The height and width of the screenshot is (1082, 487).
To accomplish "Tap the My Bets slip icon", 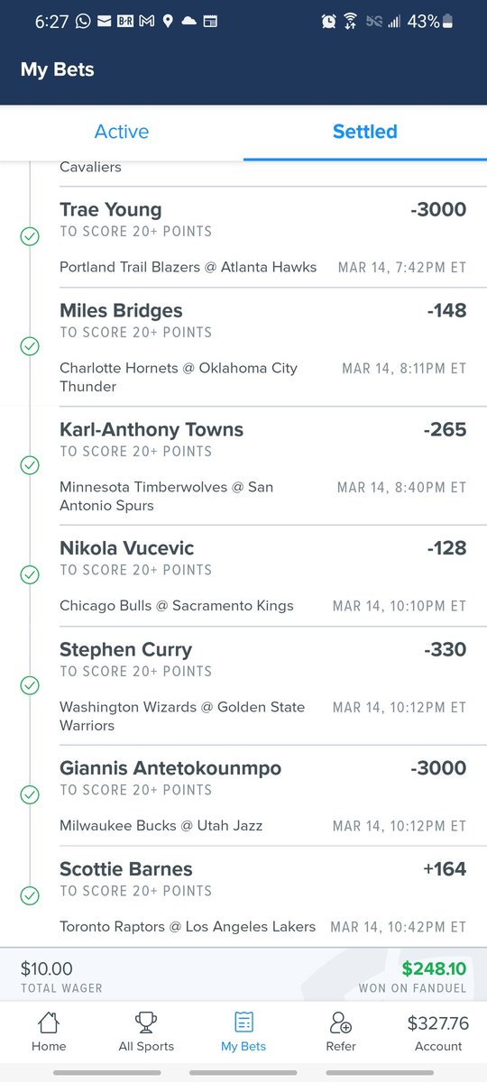I will click(x=242, y=1022).
